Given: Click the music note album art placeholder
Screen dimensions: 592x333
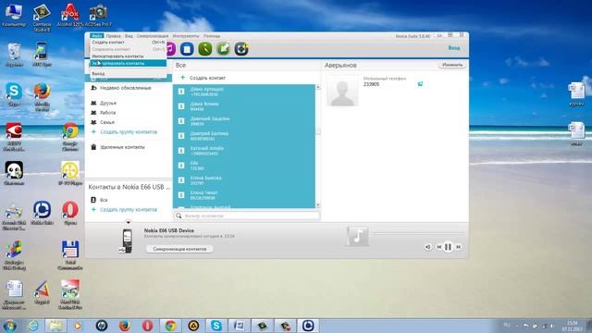Looking at the screenshot, I should tap(358, 236).
